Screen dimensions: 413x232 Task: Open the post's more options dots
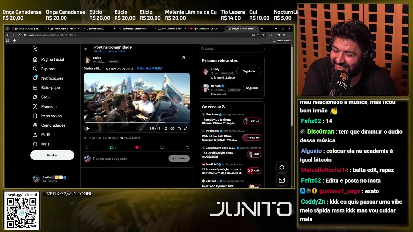[188, 58]
